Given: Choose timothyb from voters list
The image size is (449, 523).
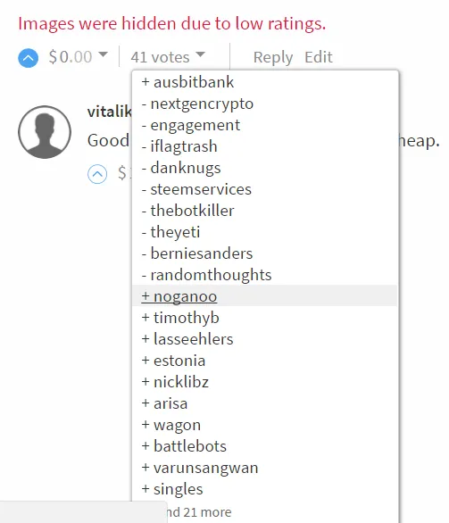Looking at the screenshot, I should click(180, 318).
